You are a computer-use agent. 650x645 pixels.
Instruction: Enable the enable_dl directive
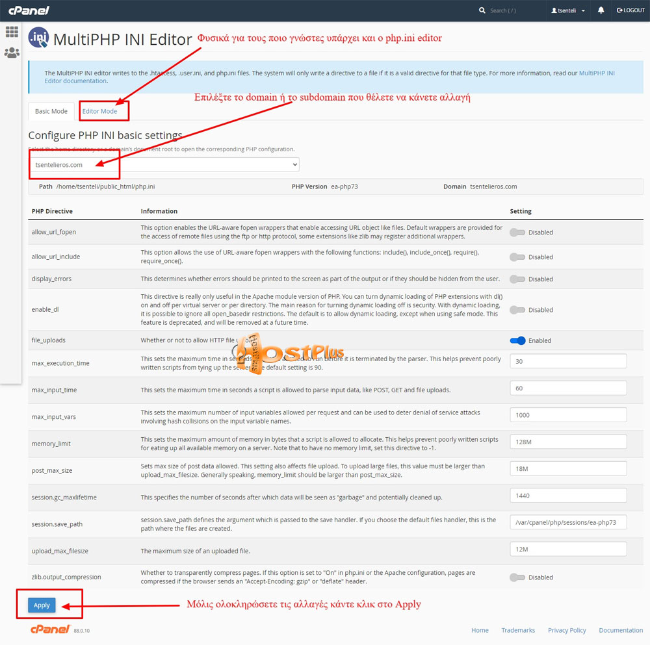point(517,309)
